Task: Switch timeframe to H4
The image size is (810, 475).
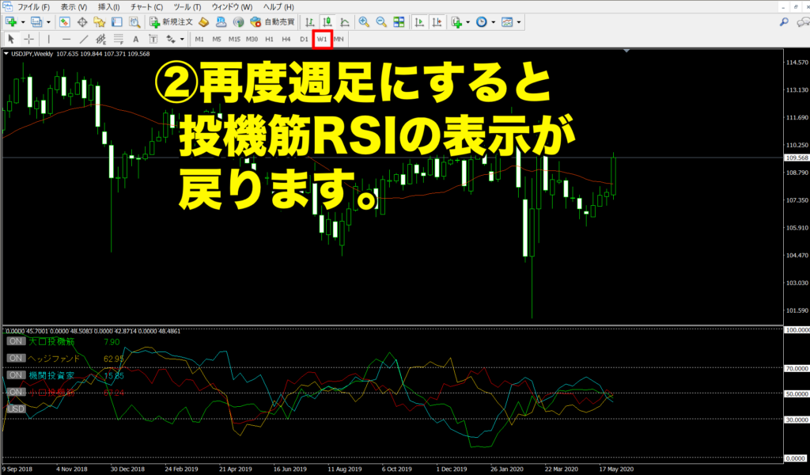Action: [286, 39]
